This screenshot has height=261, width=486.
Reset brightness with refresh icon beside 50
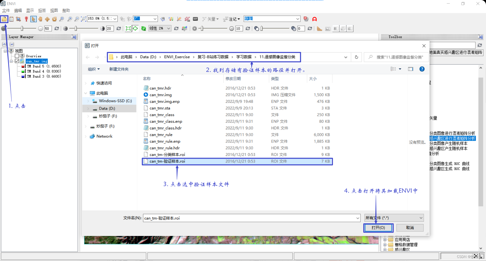pos(57,29)
